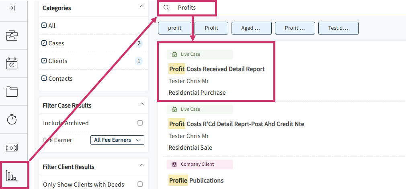Click the search magnifier icon
406x189 pixels.
point(166,8)
